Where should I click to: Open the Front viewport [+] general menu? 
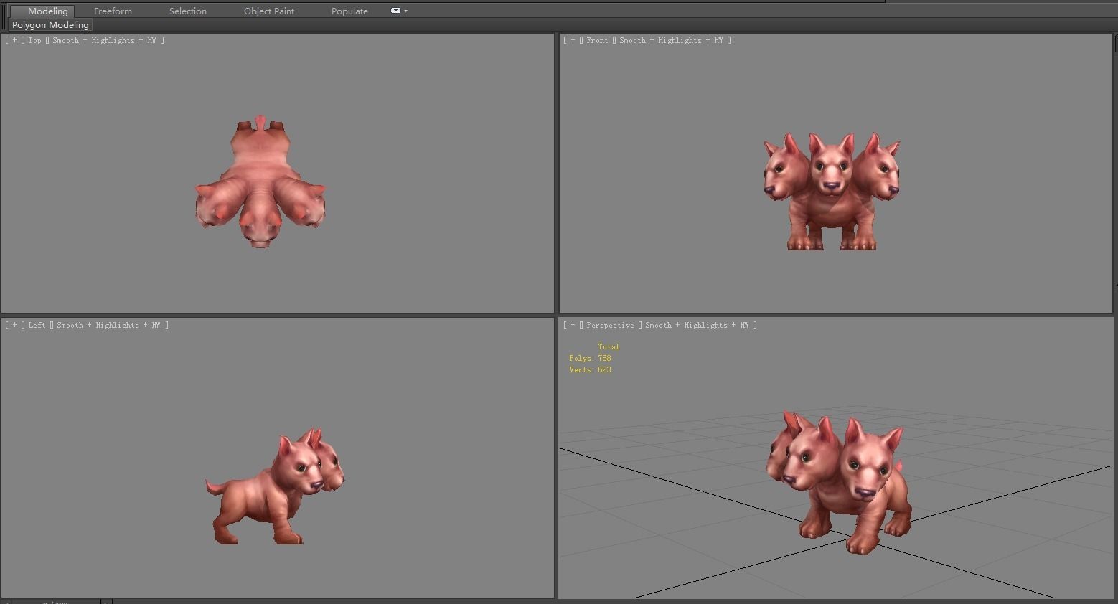573,40
